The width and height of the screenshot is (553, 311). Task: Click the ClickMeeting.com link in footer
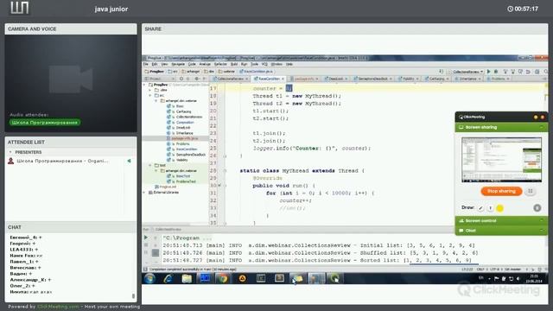pos(58,307)
